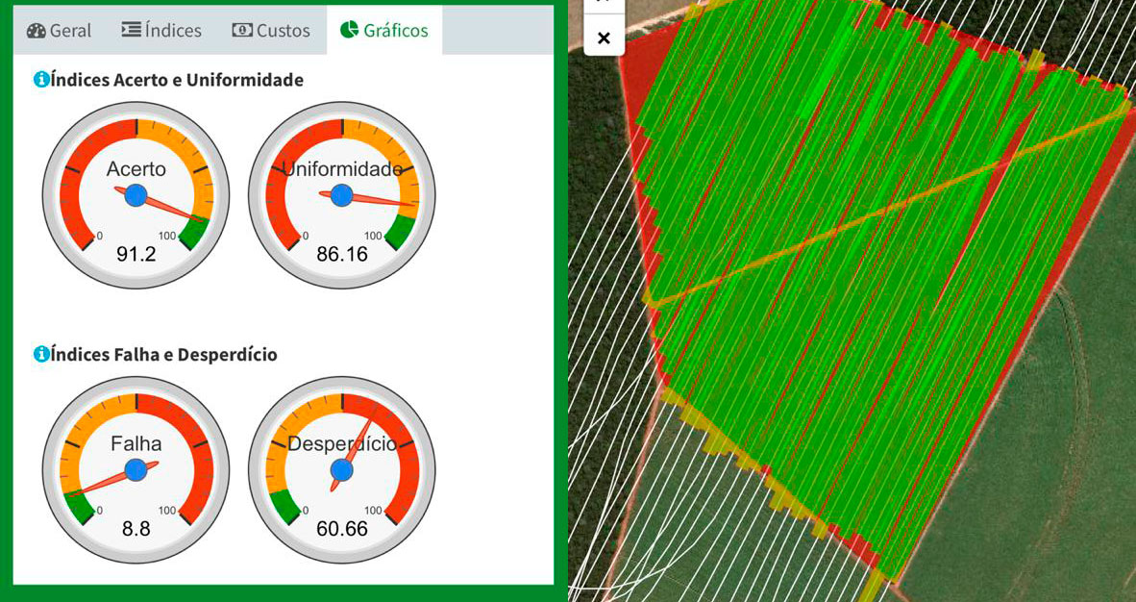Click the blue center knob of Acerto gauge
This screenshot has width=1136, height=602.
point(136,195)
